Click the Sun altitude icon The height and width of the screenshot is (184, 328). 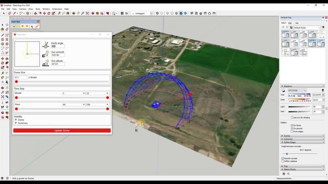pyautogui.click(x=46, y=63)
